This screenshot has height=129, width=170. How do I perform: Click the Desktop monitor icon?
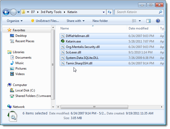pyautogui.click(x=12, y=35)
